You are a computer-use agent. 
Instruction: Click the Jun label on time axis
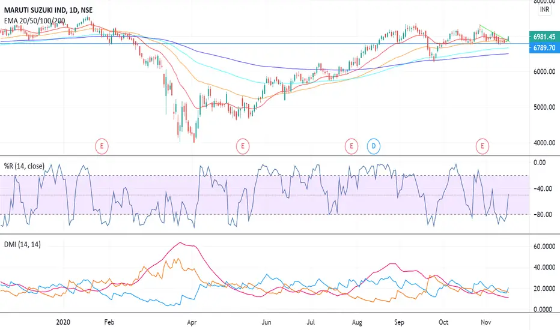click(266, 322)
